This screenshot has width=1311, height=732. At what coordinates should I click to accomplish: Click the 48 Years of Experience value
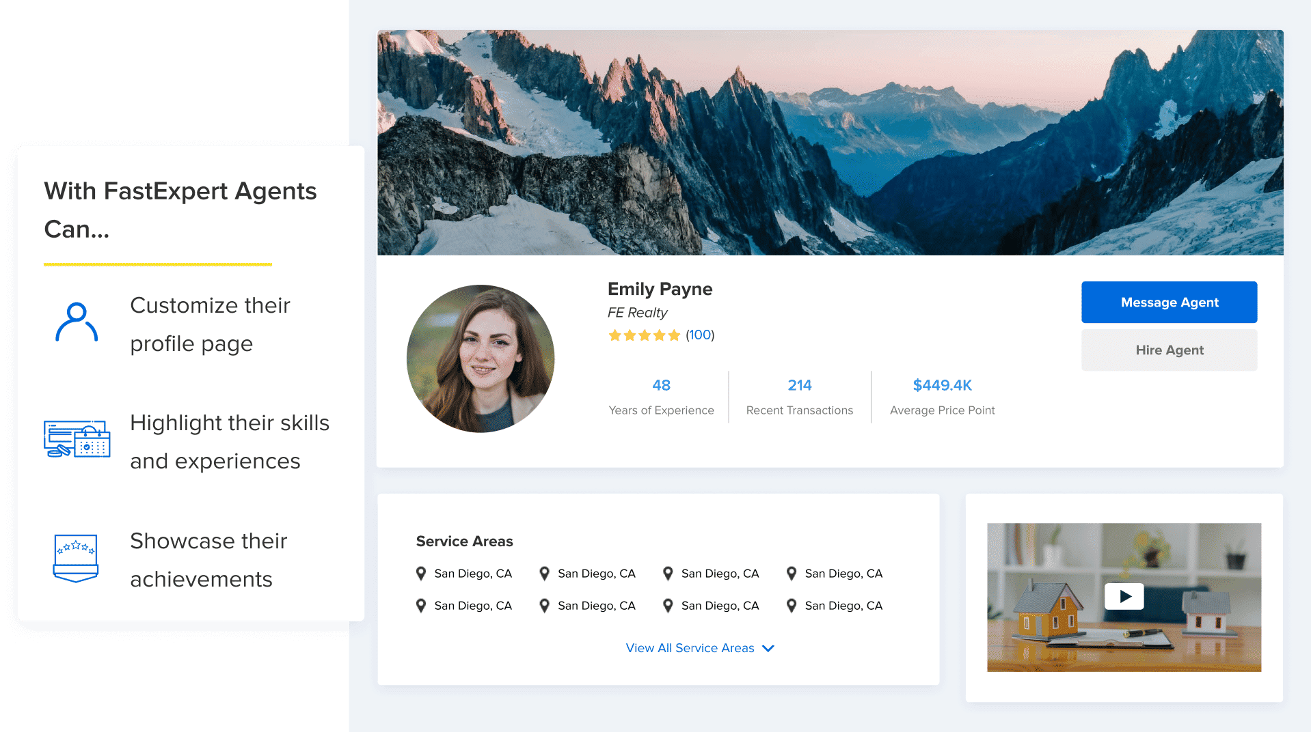tap(661, 385)
